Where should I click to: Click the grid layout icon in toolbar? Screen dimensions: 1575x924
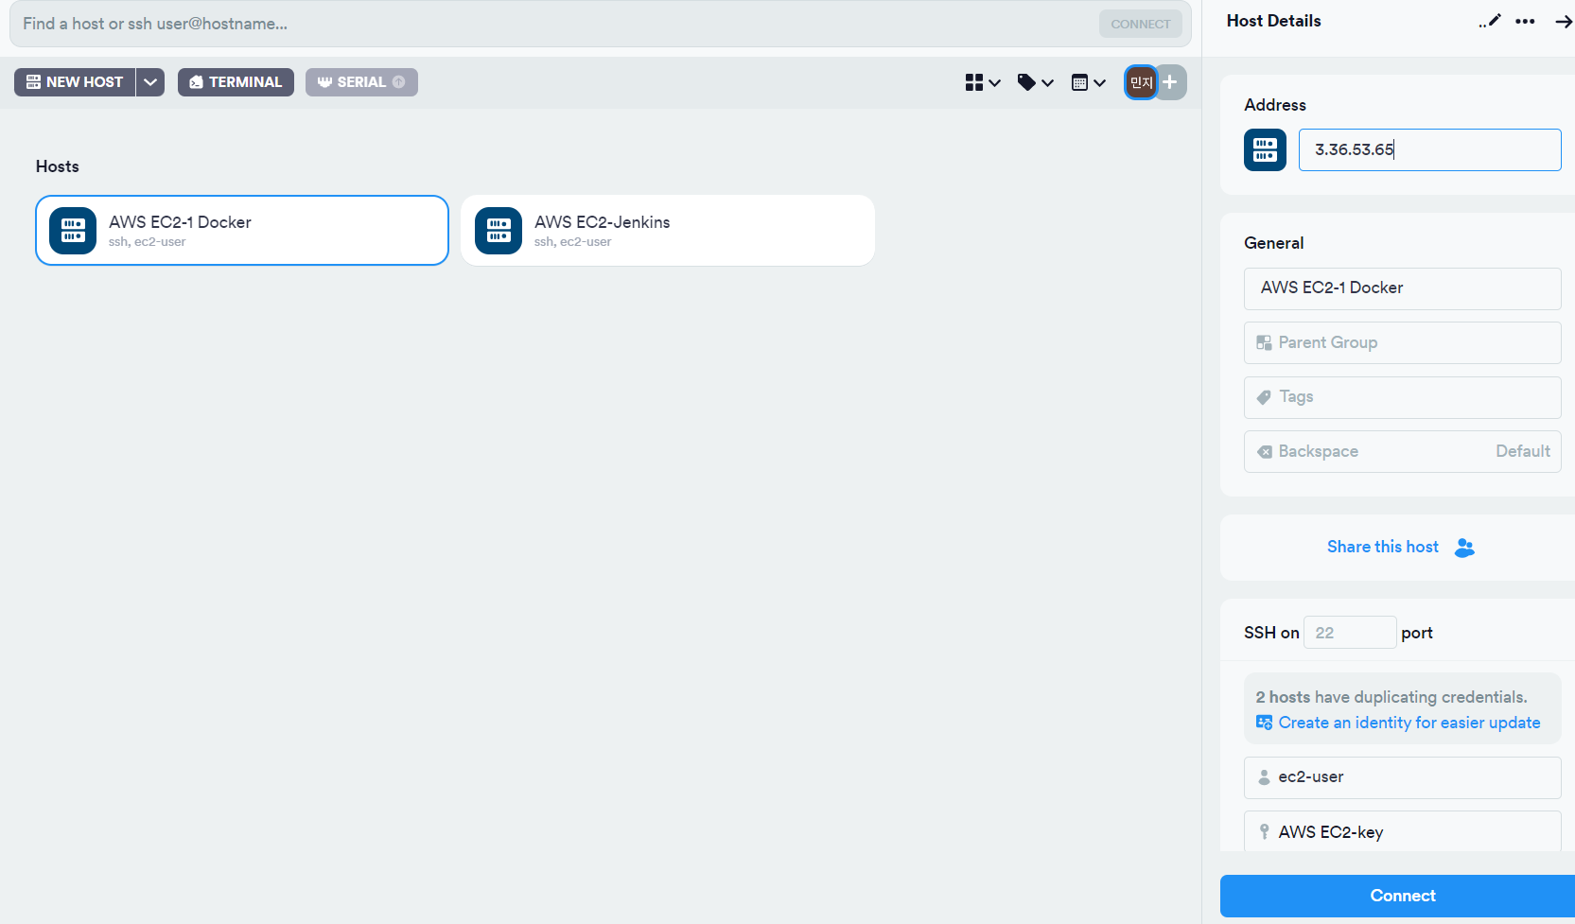click(x=974, y=82)
